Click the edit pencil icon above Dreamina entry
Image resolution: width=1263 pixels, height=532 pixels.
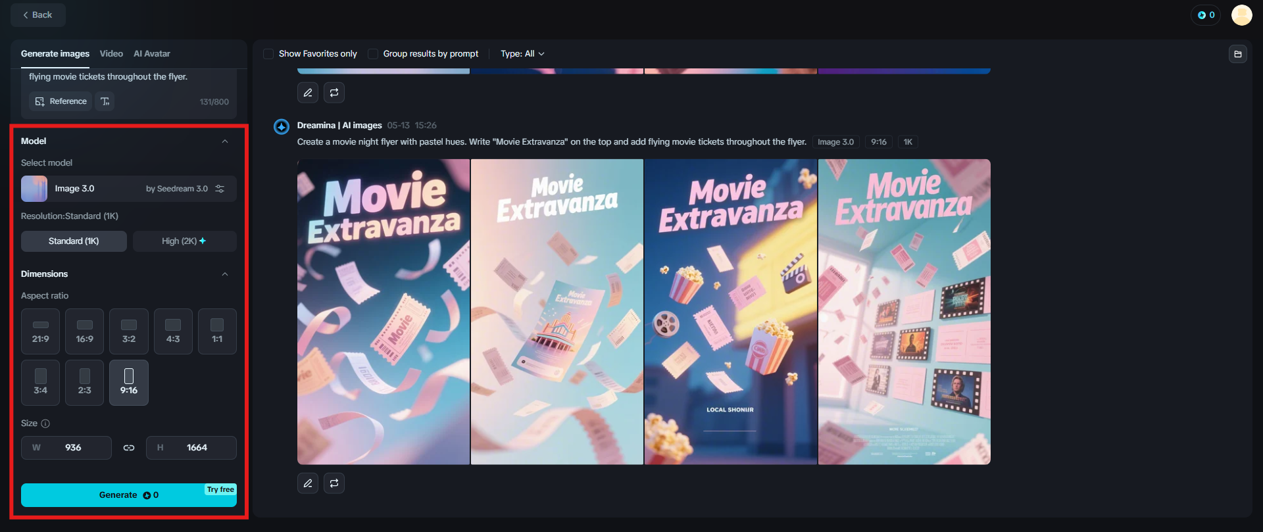(308, 93)
